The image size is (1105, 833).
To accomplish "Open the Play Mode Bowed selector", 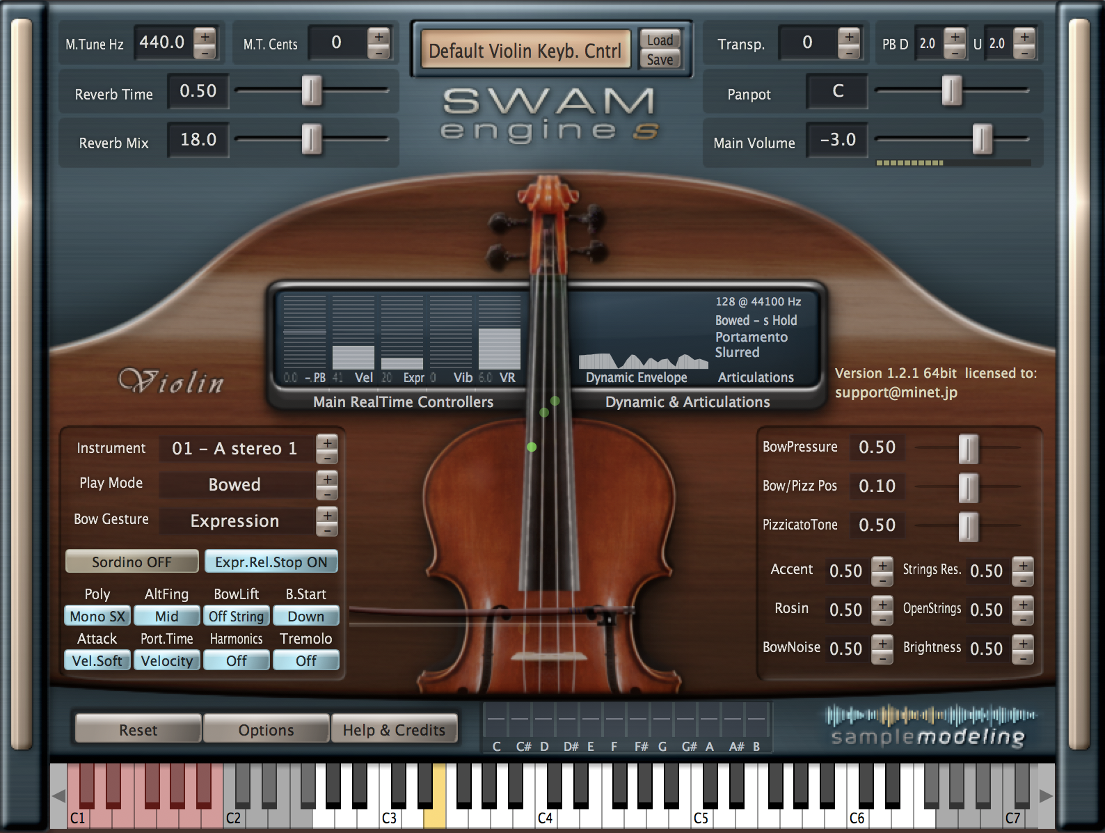I will 235,485.
